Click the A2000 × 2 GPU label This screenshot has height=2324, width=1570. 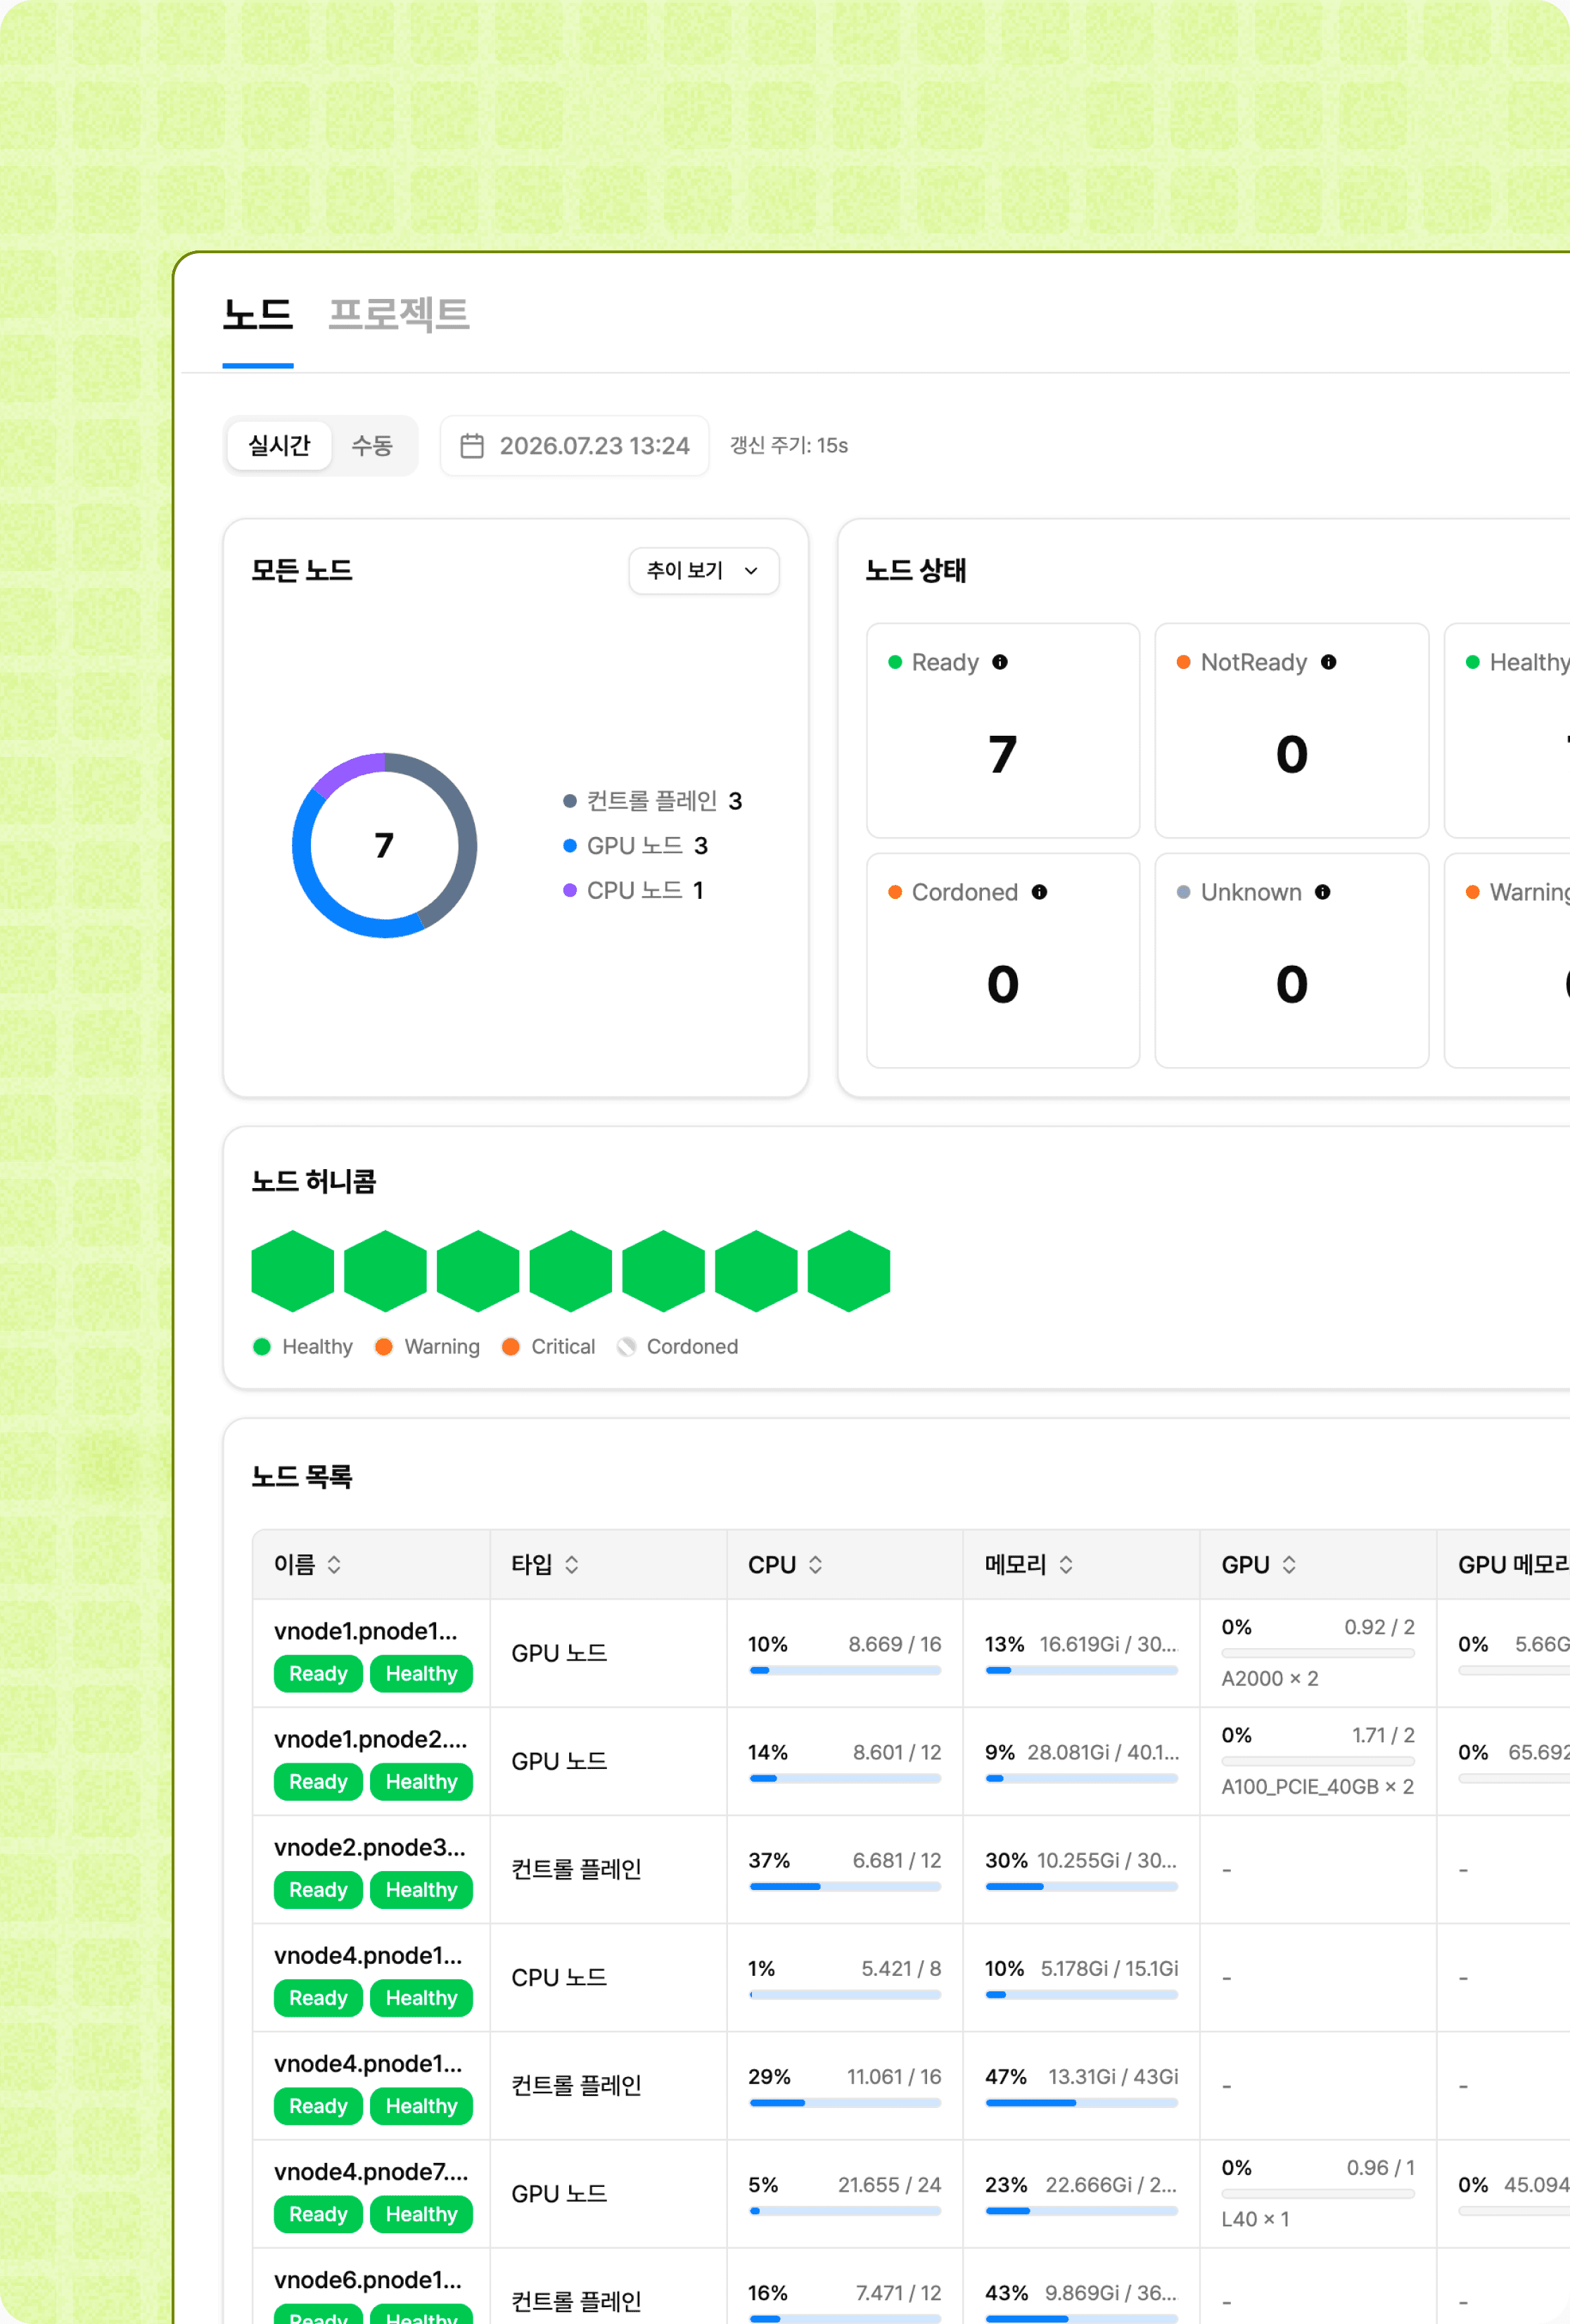[1269, 1678]
